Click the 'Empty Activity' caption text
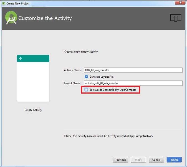 (33, 110)
